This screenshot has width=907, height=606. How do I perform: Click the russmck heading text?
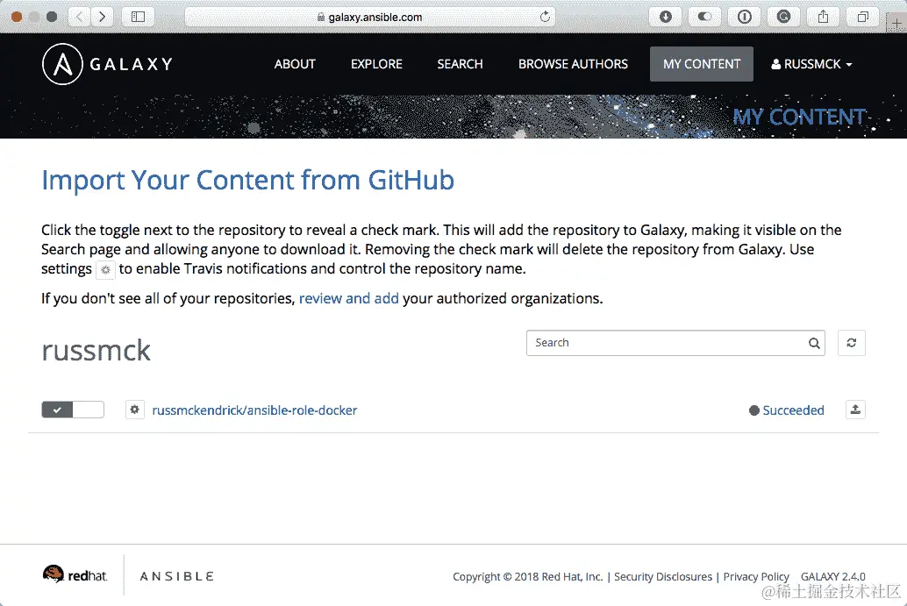(x=96, y=351)
